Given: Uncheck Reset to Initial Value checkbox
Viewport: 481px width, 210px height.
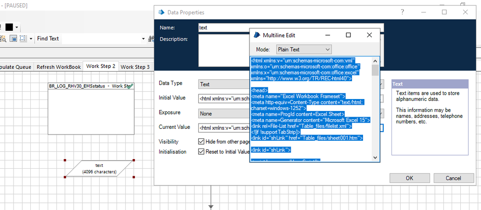Looking at the screenshot, I should click(x=202, y=151).
